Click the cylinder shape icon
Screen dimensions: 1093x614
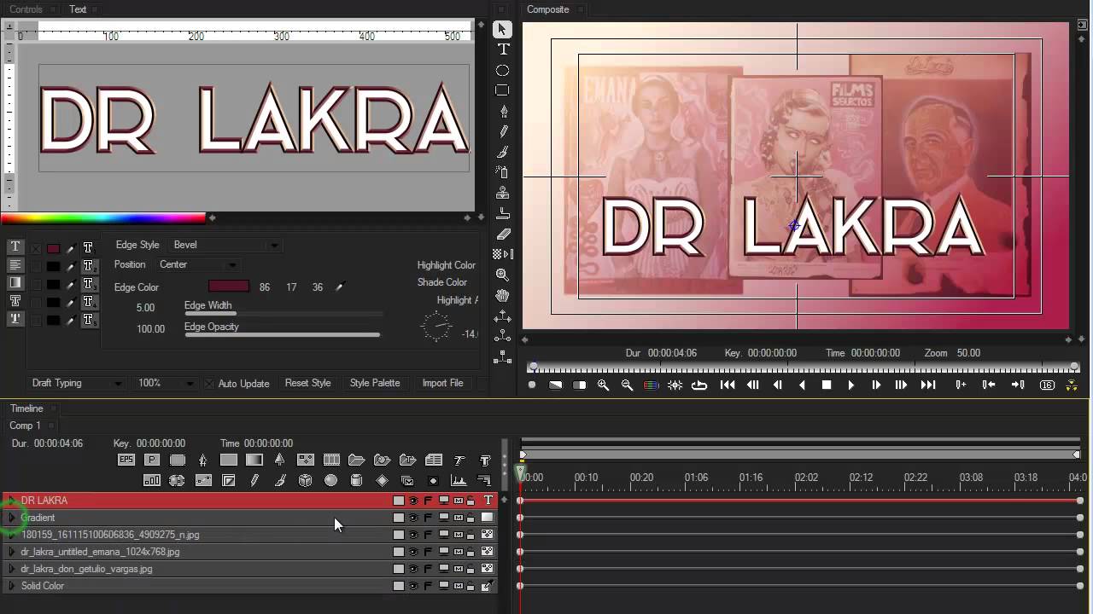[356, 481]
